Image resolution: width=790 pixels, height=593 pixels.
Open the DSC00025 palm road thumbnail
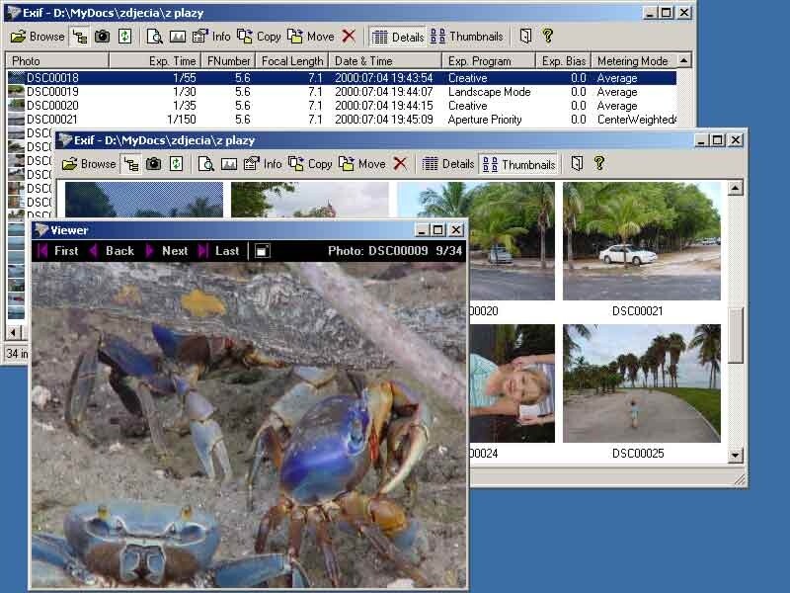point(641,385)
